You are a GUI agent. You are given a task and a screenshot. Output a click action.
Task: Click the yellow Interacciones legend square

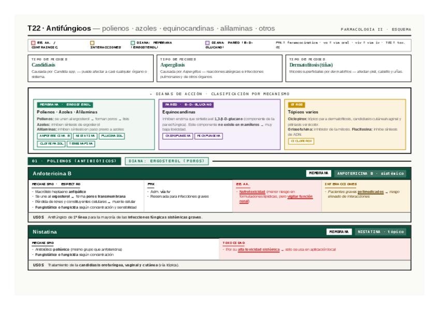pyautogui.click(x=92, y=43)
